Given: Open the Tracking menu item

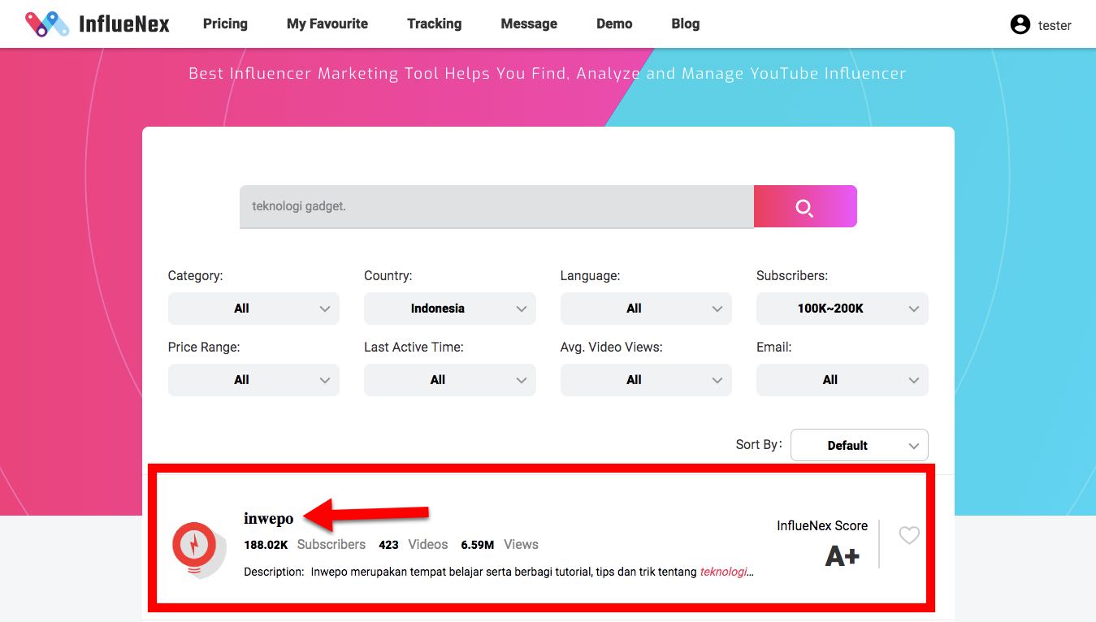Looking at the screenshot, I should point(435,24).
